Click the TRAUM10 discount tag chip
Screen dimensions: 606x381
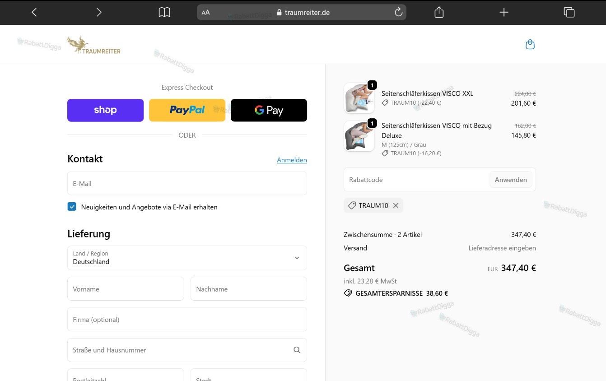[373, 205]
